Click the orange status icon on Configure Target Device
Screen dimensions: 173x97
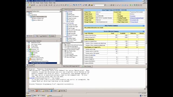30,60
